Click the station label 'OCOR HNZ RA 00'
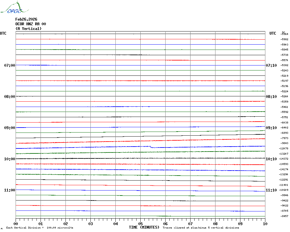This screenshot has width=290, height=232. 31,24
